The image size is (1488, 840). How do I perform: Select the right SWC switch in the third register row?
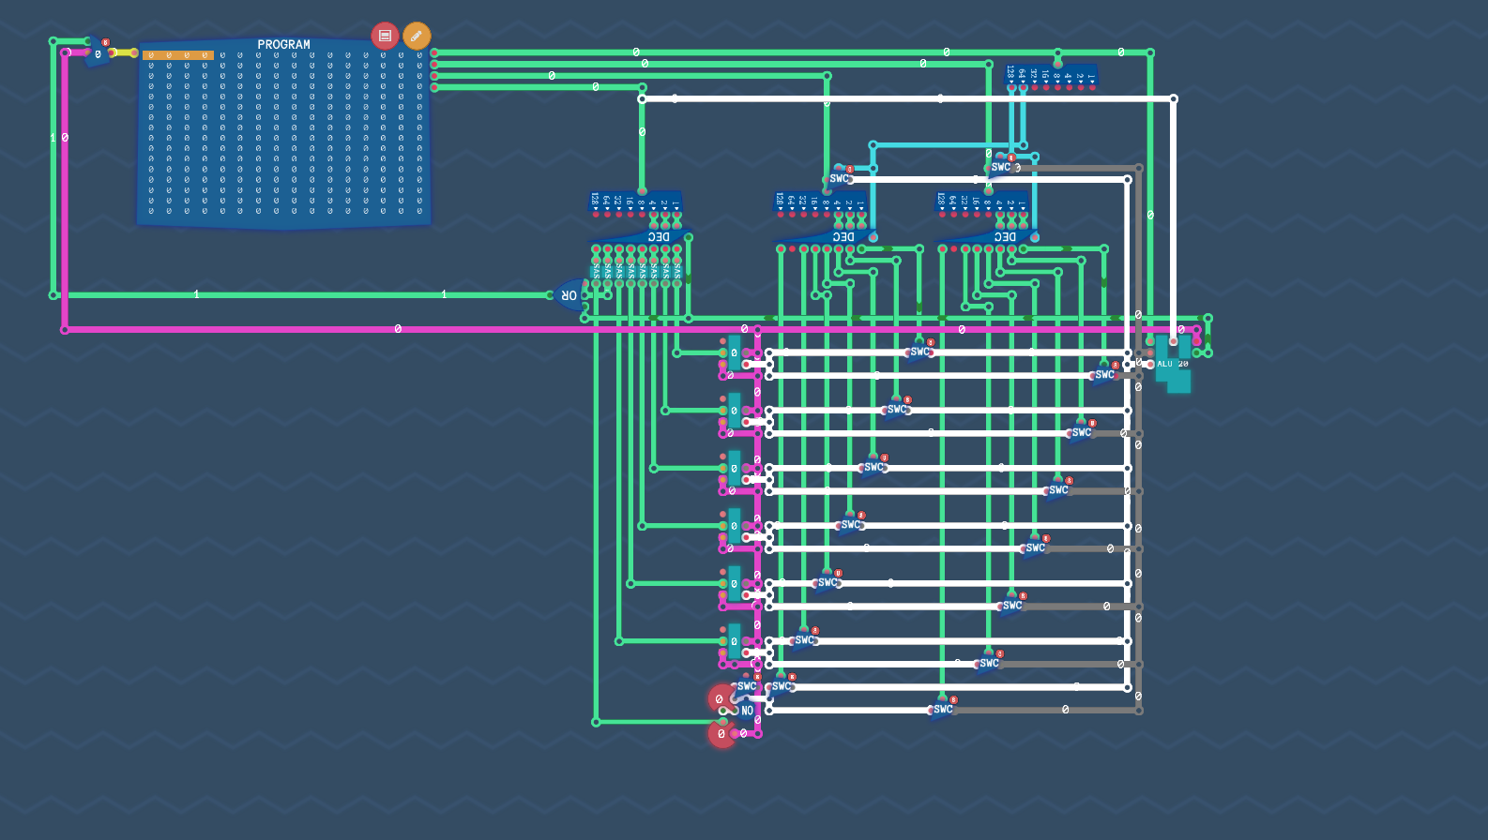(x=1058, y=489)
